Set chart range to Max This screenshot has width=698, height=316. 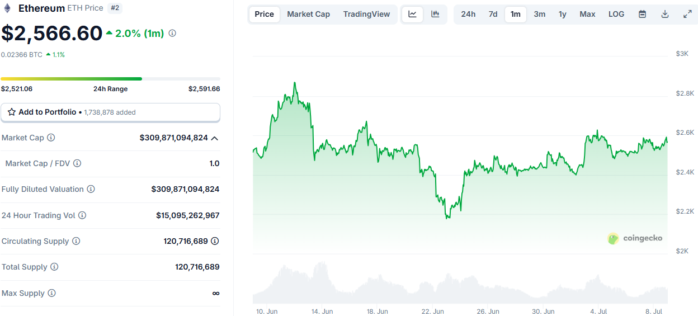click(x=587, y=14)
